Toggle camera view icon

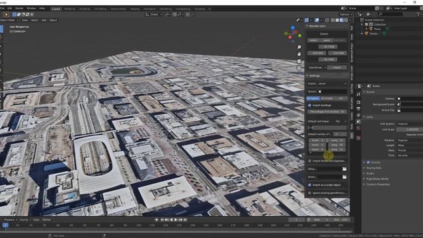(x=299, y=61)
